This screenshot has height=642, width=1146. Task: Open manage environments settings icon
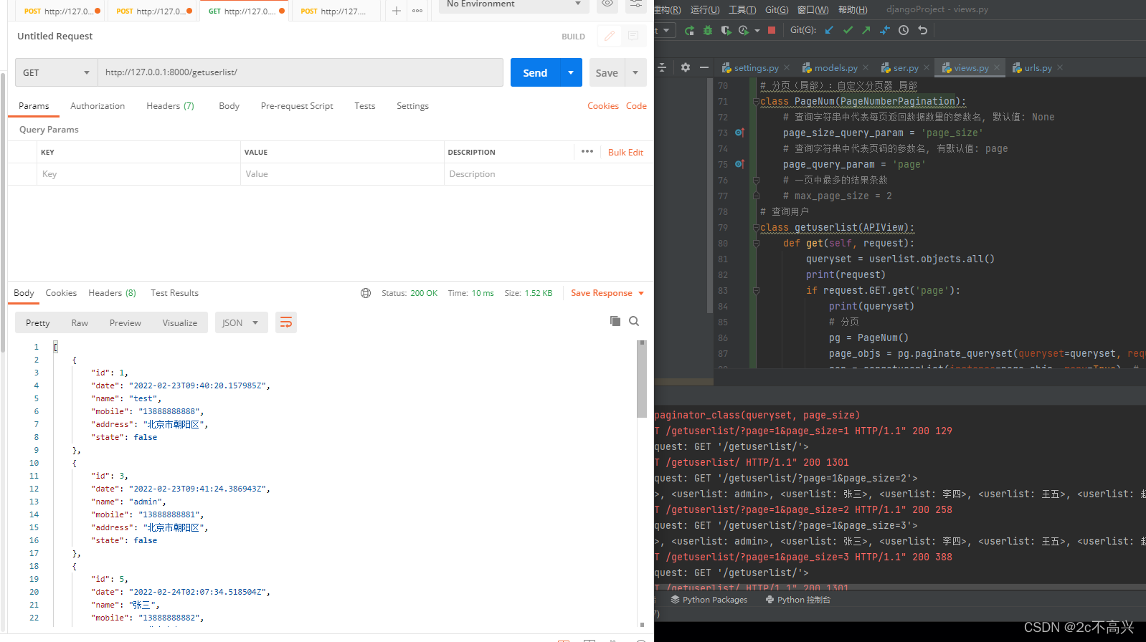point(636,4)
